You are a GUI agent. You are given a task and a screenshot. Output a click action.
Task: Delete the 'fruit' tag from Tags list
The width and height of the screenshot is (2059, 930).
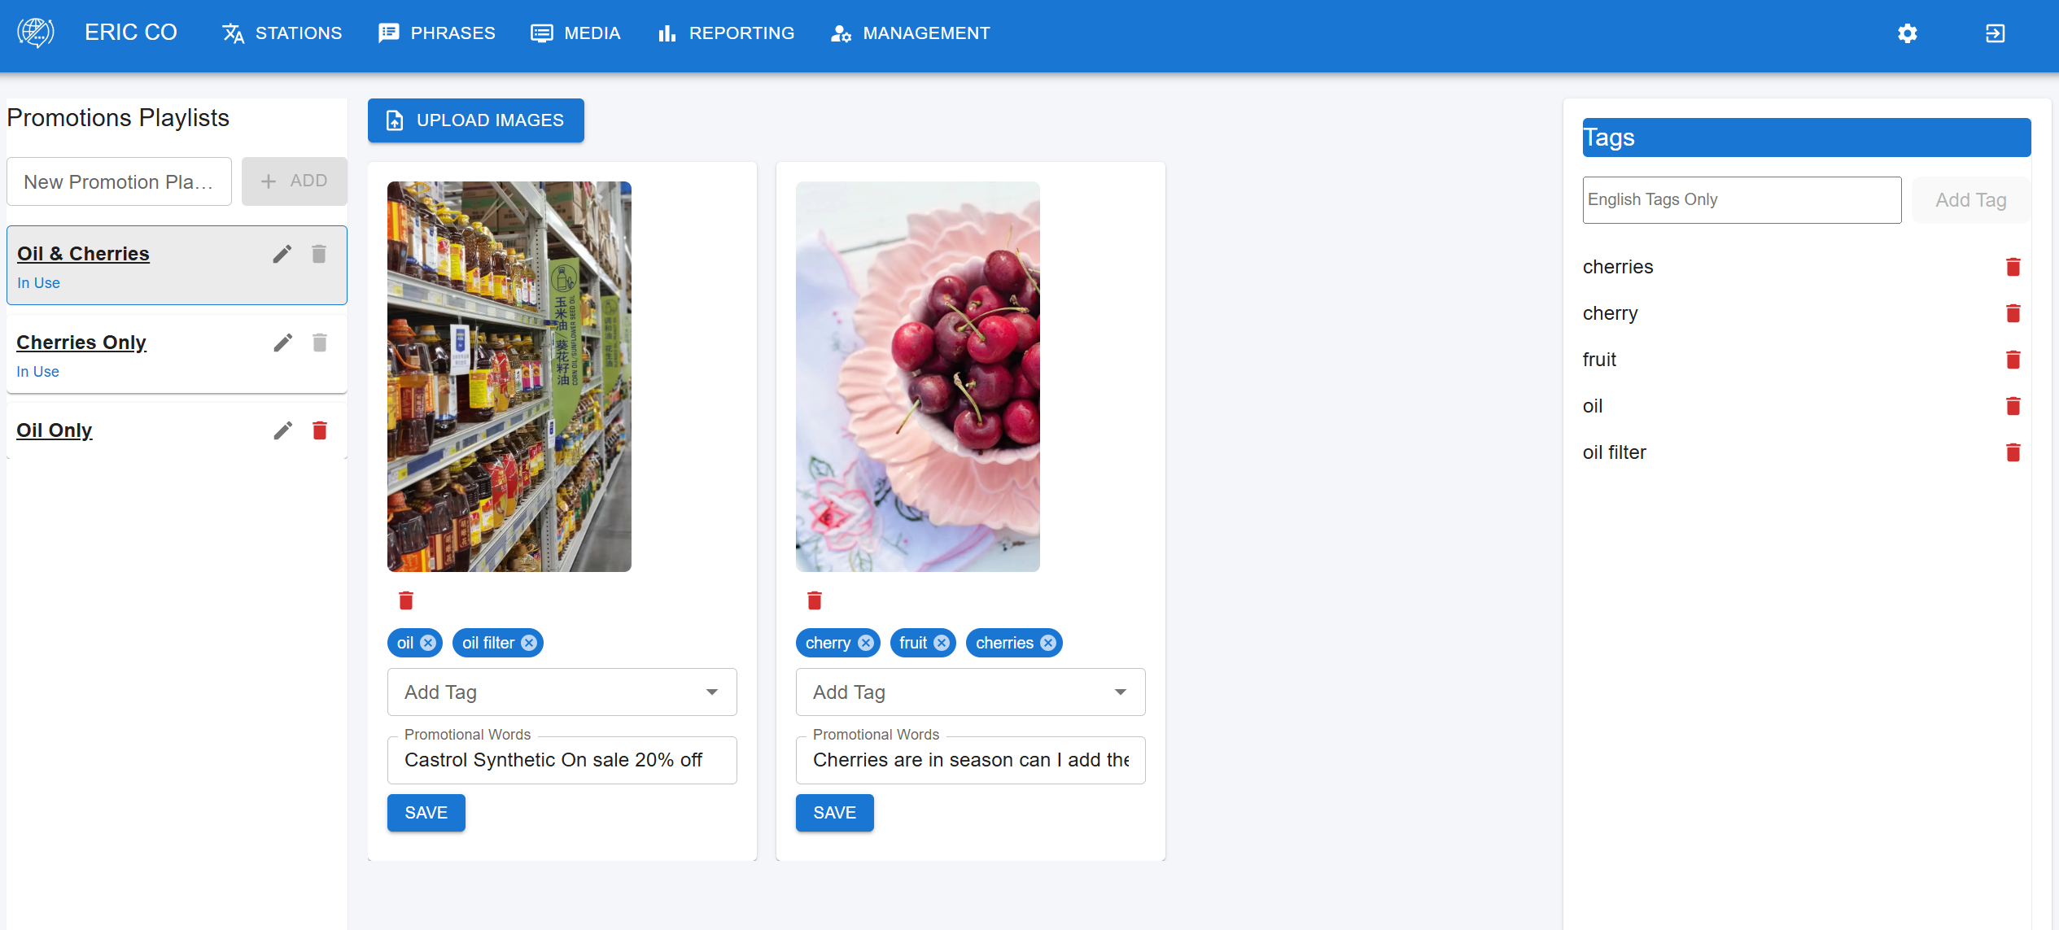(2013, 360)
